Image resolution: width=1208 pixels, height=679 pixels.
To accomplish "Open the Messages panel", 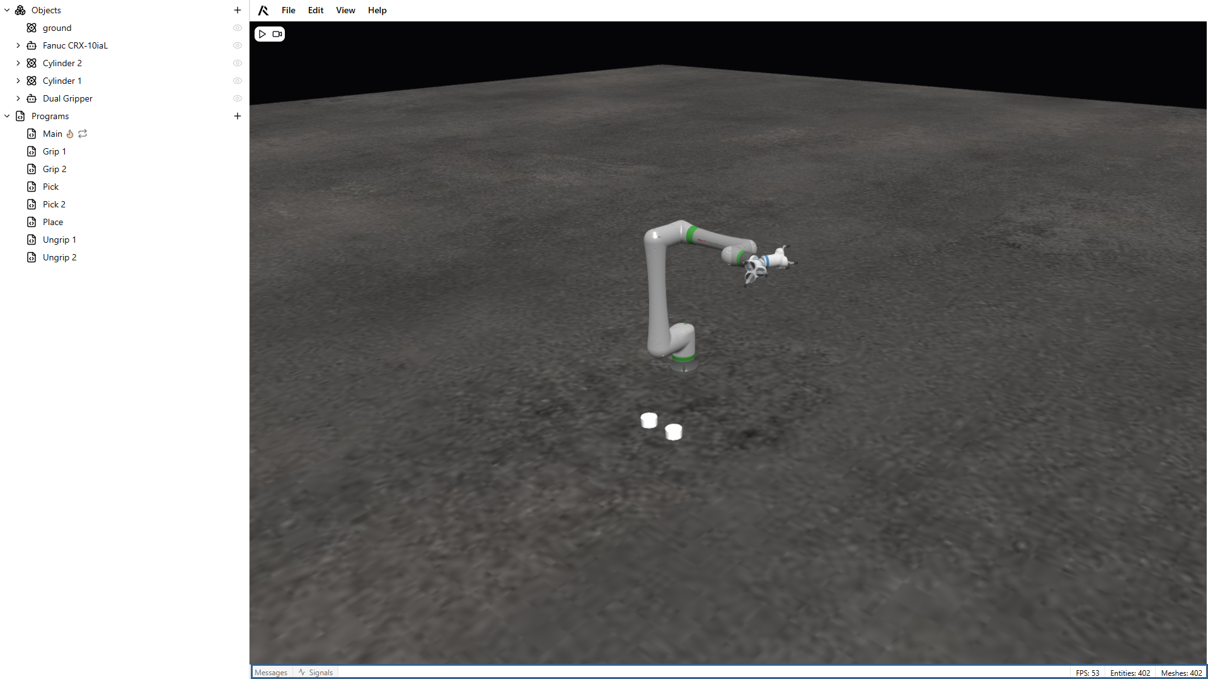I will point(271,673).
